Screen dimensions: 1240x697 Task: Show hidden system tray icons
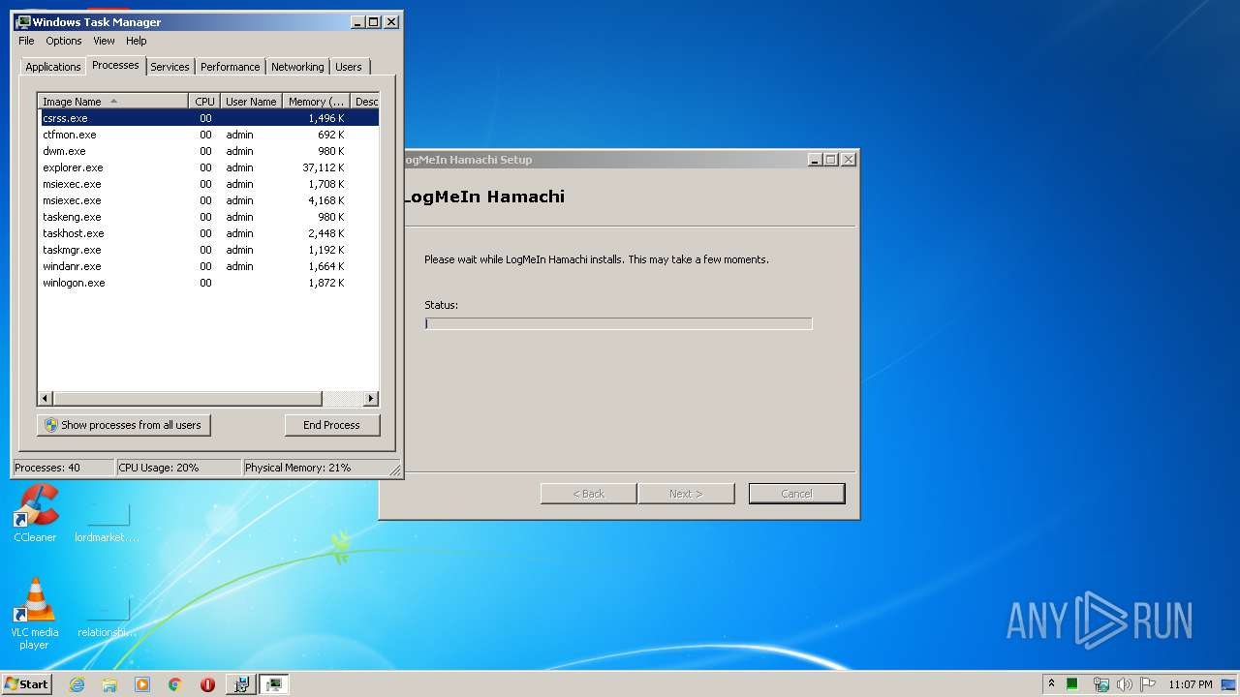(1051, 683)
